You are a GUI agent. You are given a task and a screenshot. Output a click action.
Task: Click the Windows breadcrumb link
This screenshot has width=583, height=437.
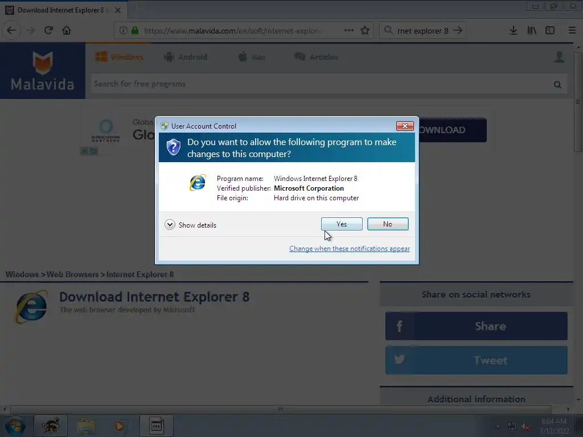point(22,274)
